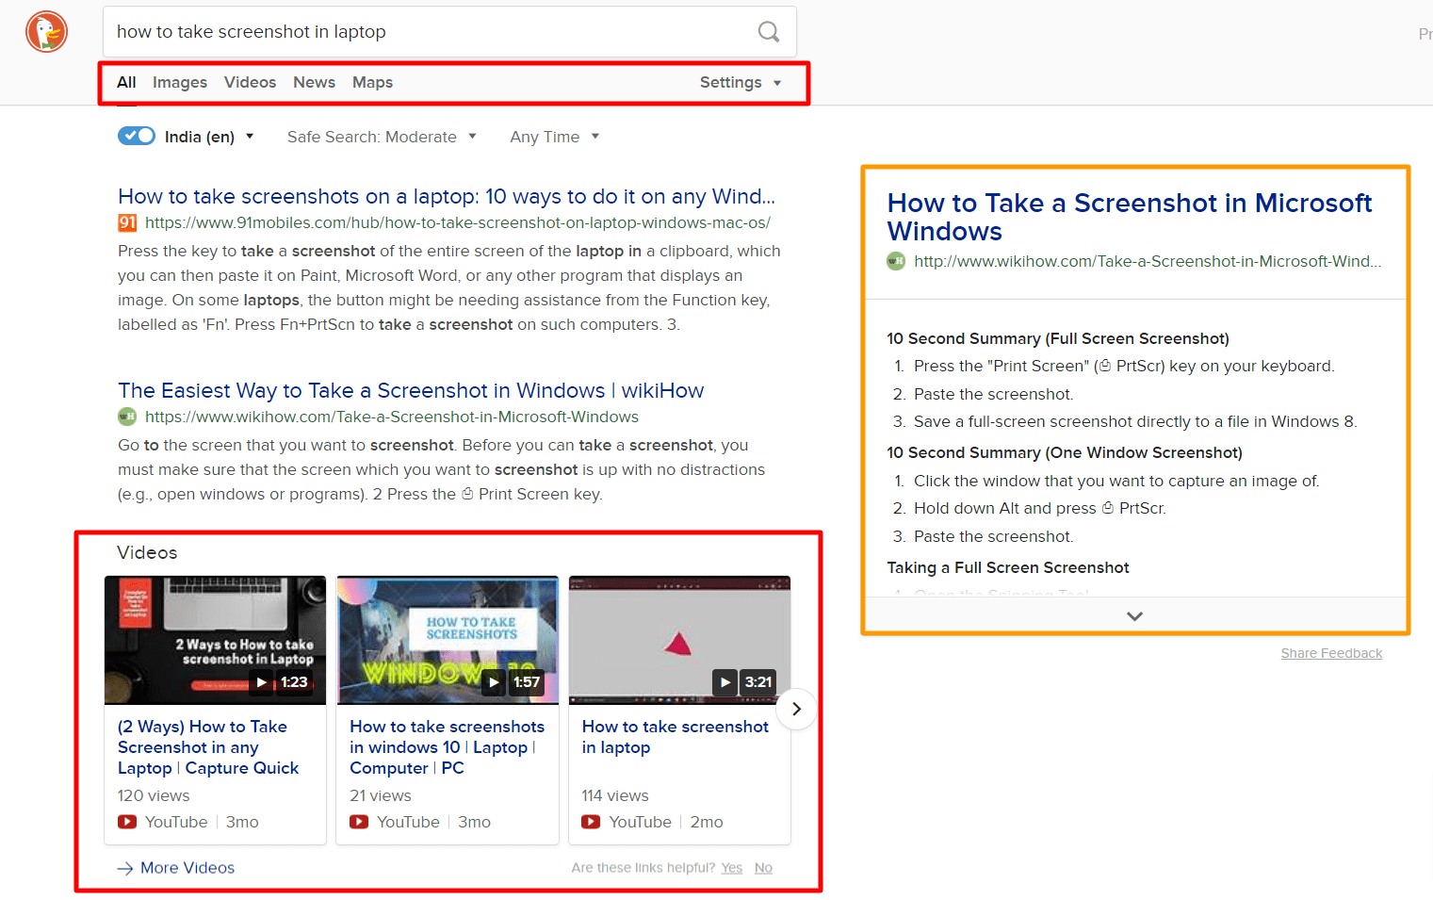Open the Any Time filter dropdown
Screen dimensions: 1433x900
coord(555,137)
